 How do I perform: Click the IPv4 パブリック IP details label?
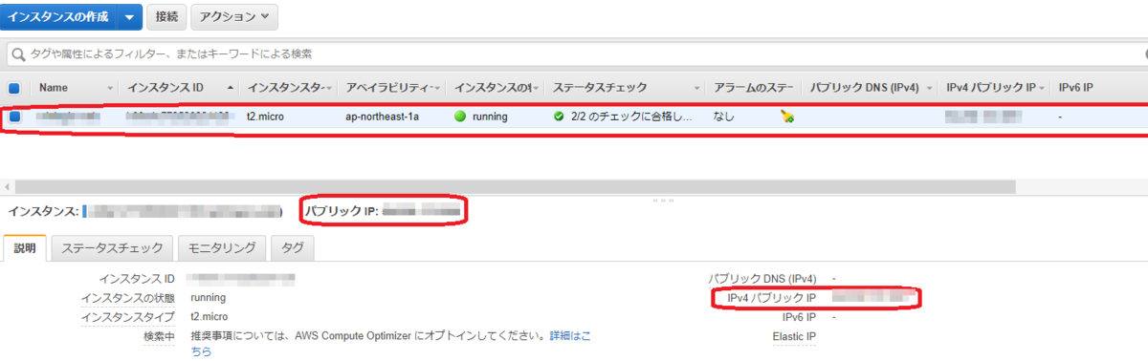coord(772,298)
